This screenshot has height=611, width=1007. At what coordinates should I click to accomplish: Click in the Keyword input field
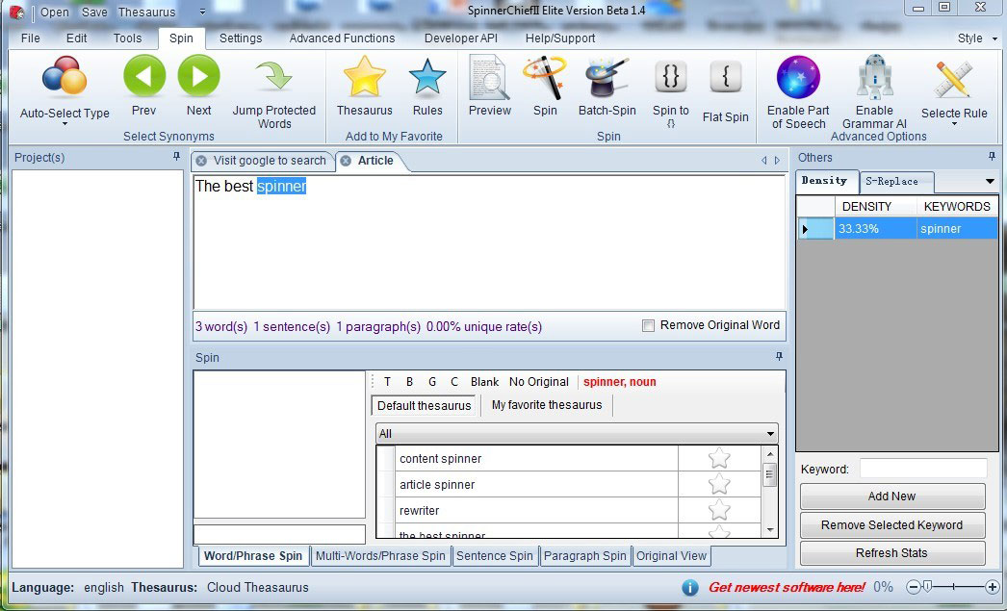[x=923, y=469]
